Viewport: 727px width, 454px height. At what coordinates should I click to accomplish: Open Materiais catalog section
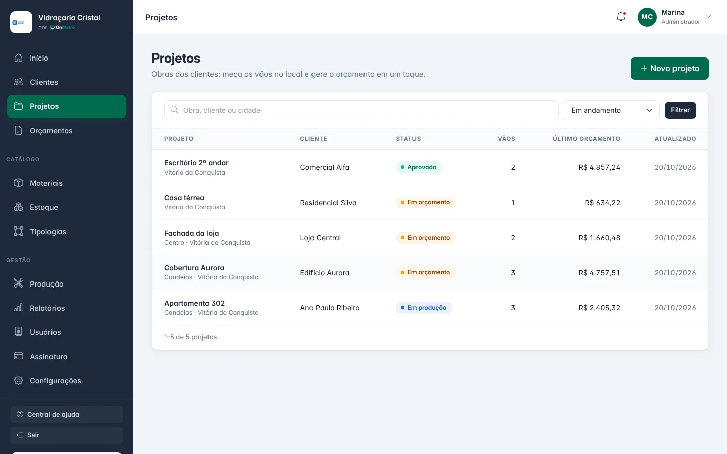(67, 183)
